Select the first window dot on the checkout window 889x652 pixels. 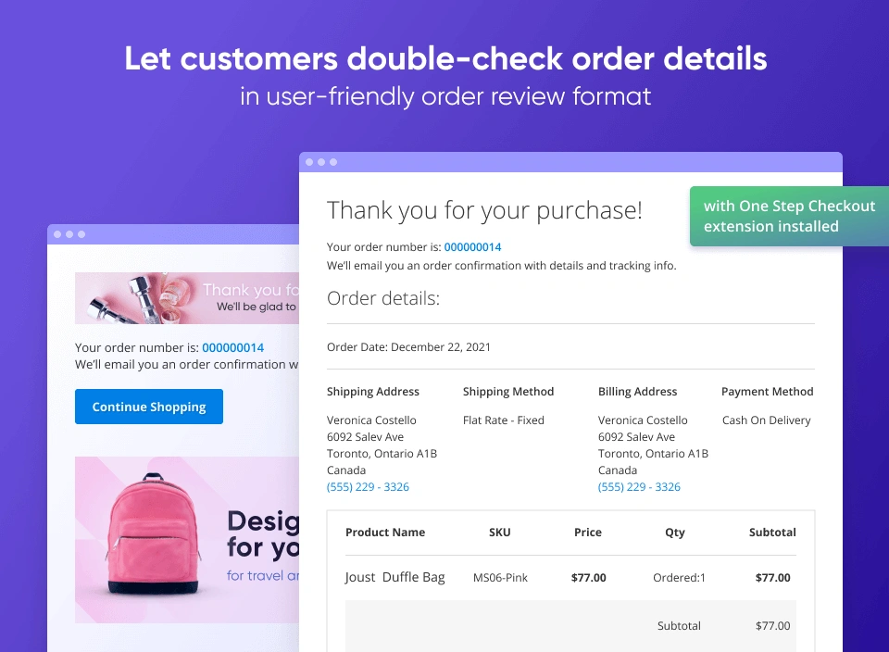tap(311, 161)
